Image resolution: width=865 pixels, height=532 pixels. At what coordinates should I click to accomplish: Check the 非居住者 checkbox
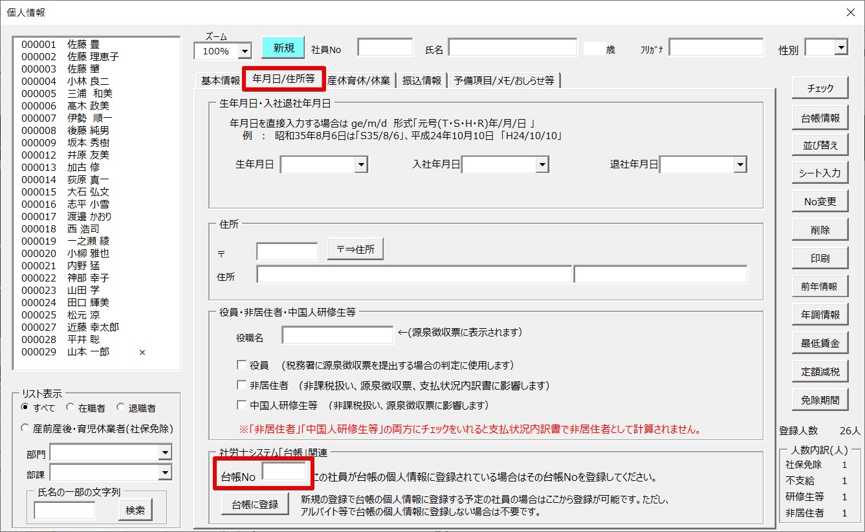click(242, 385)
